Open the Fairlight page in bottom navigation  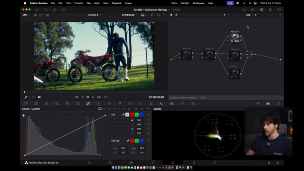pos(194,162)
